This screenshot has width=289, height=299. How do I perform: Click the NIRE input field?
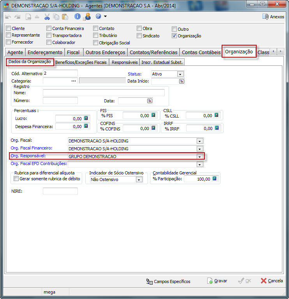(60, 191)
